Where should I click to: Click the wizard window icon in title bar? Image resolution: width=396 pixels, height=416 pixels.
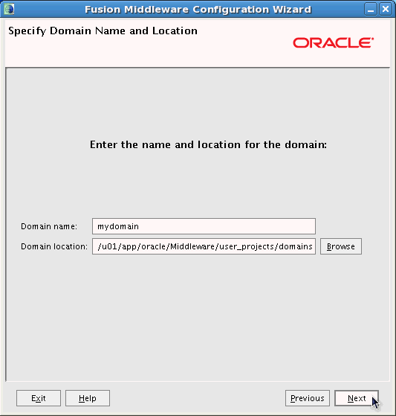coord(9,9)
